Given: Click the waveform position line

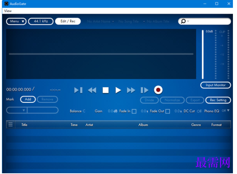Looking at the screenshot, I should click(101, 54).
